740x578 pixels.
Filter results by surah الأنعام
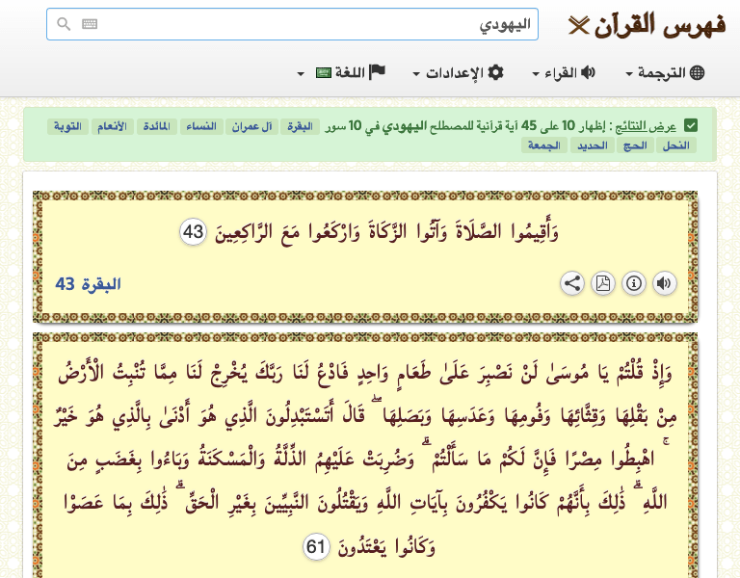113,126
